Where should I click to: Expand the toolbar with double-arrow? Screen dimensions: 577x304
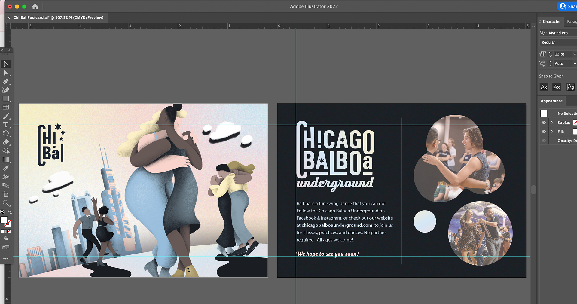pos(9,50)
